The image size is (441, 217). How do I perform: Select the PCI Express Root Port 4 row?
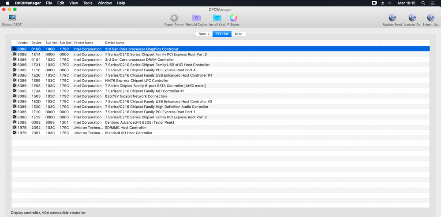(x=220, y=70)
